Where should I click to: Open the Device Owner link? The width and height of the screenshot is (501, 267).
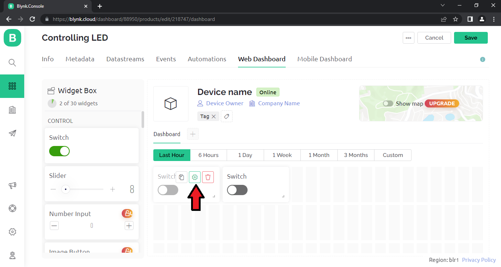point(224,103)
